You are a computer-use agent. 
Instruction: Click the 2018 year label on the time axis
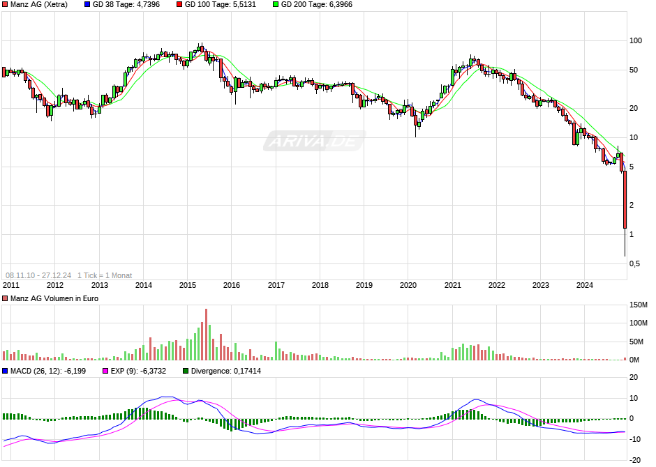(x=320, y=285)
